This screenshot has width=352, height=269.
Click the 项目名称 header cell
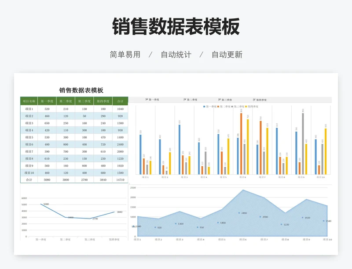click(x=29, y=101)
